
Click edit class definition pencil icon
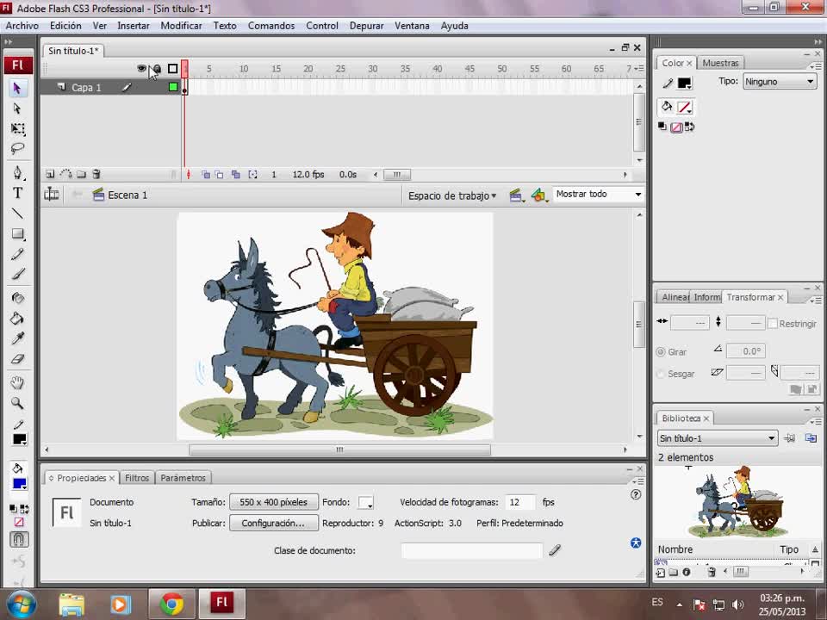[554, 550]
